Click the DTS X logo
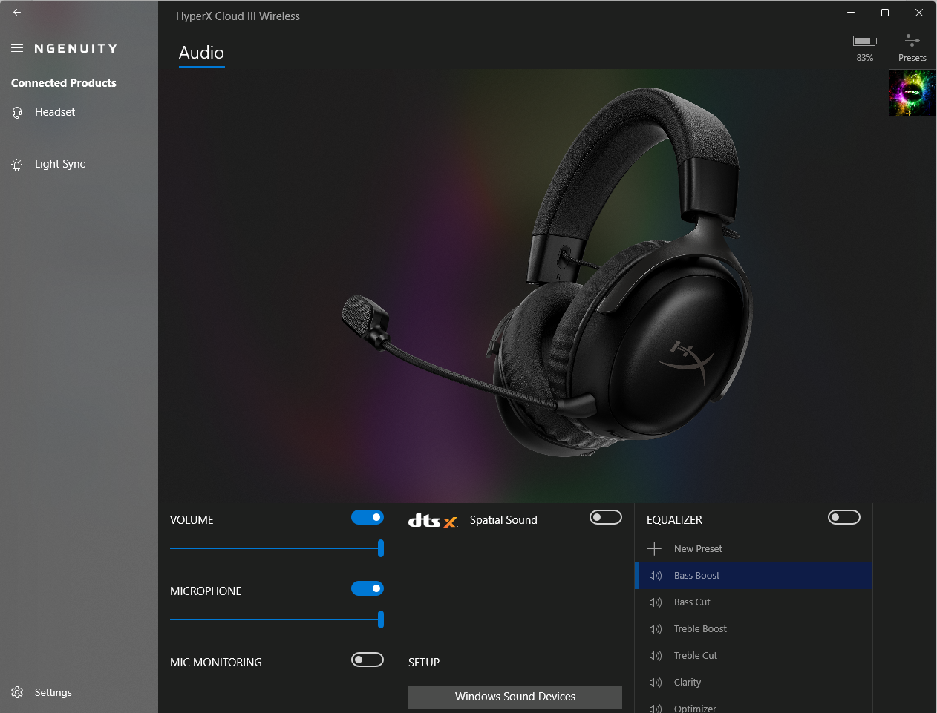 coord(433,521)
